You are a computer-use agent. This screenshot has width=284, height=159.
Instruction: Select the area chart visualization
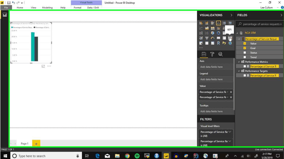pyautogui.click(x=207, y=28)
